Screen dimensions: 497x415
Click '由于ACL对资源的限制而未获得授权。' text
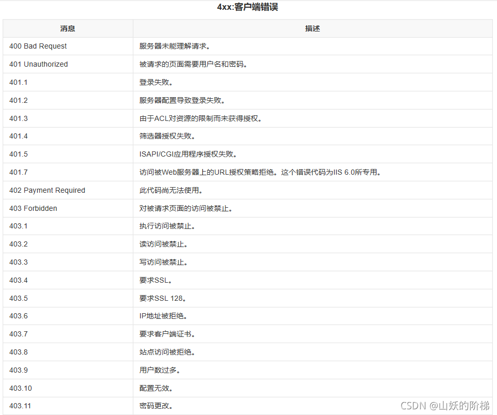201,118
